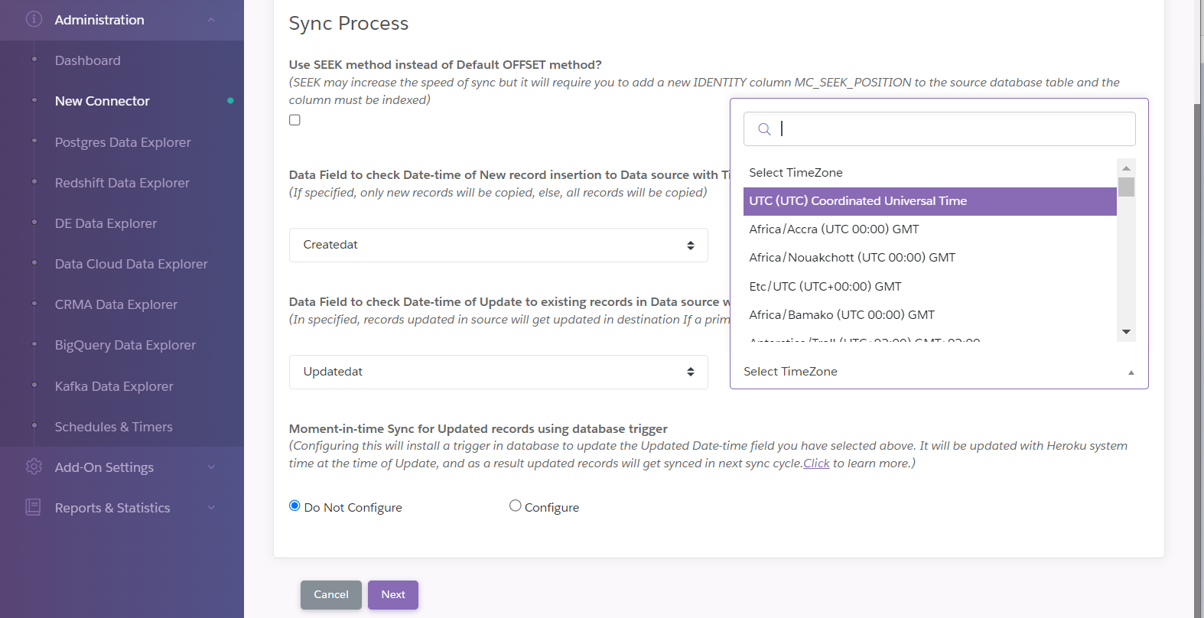This screenshot has height=618, width=1204.
Task: Click the Add-On Settings label
Action: (104, 467)
